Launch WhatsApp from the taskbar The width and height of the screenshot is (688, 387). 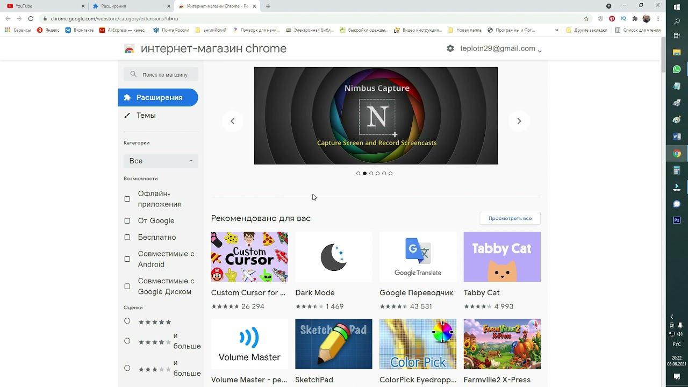[x=677, y=69]
